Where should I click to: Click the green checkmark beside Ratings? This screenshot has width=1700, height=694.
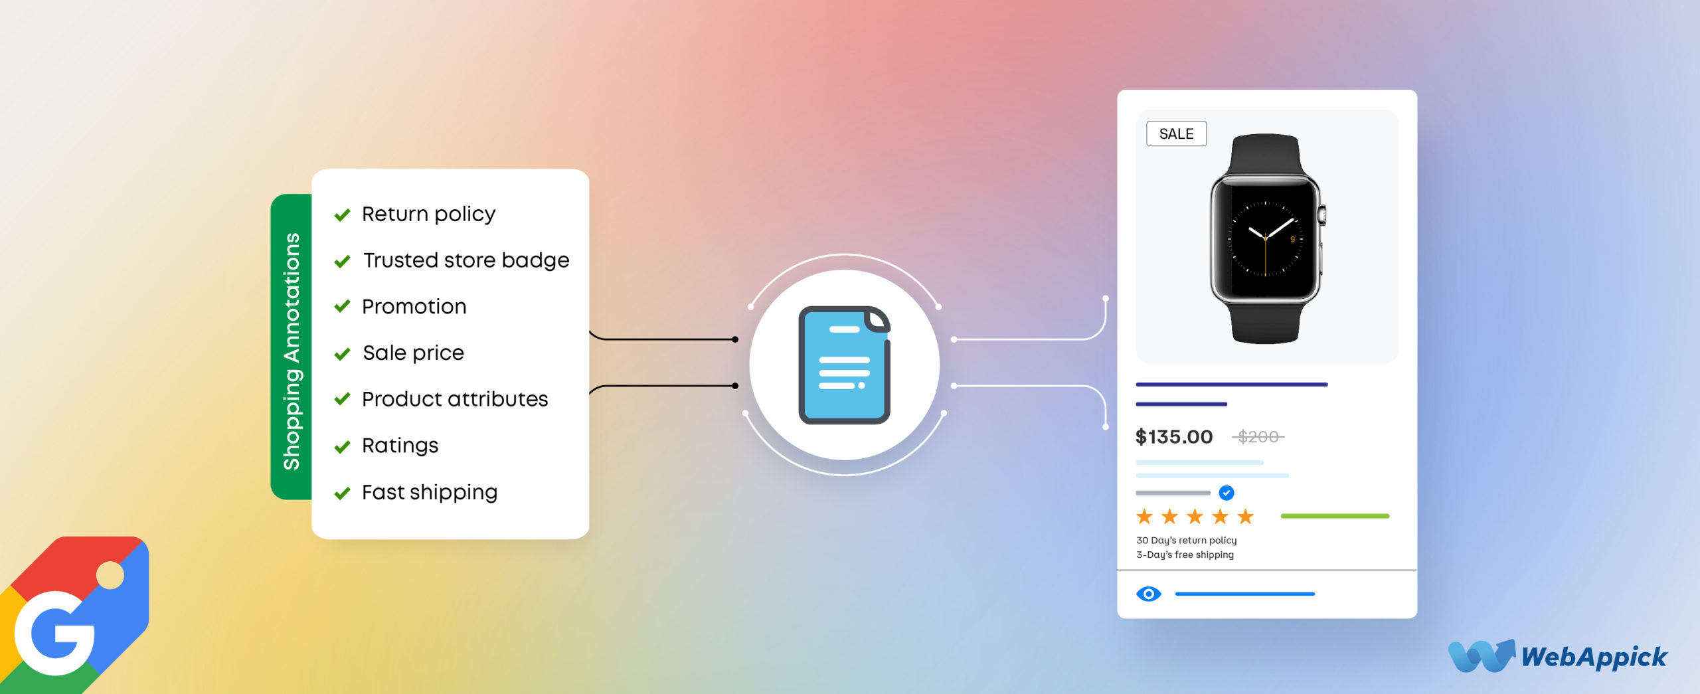click(342, 446)
